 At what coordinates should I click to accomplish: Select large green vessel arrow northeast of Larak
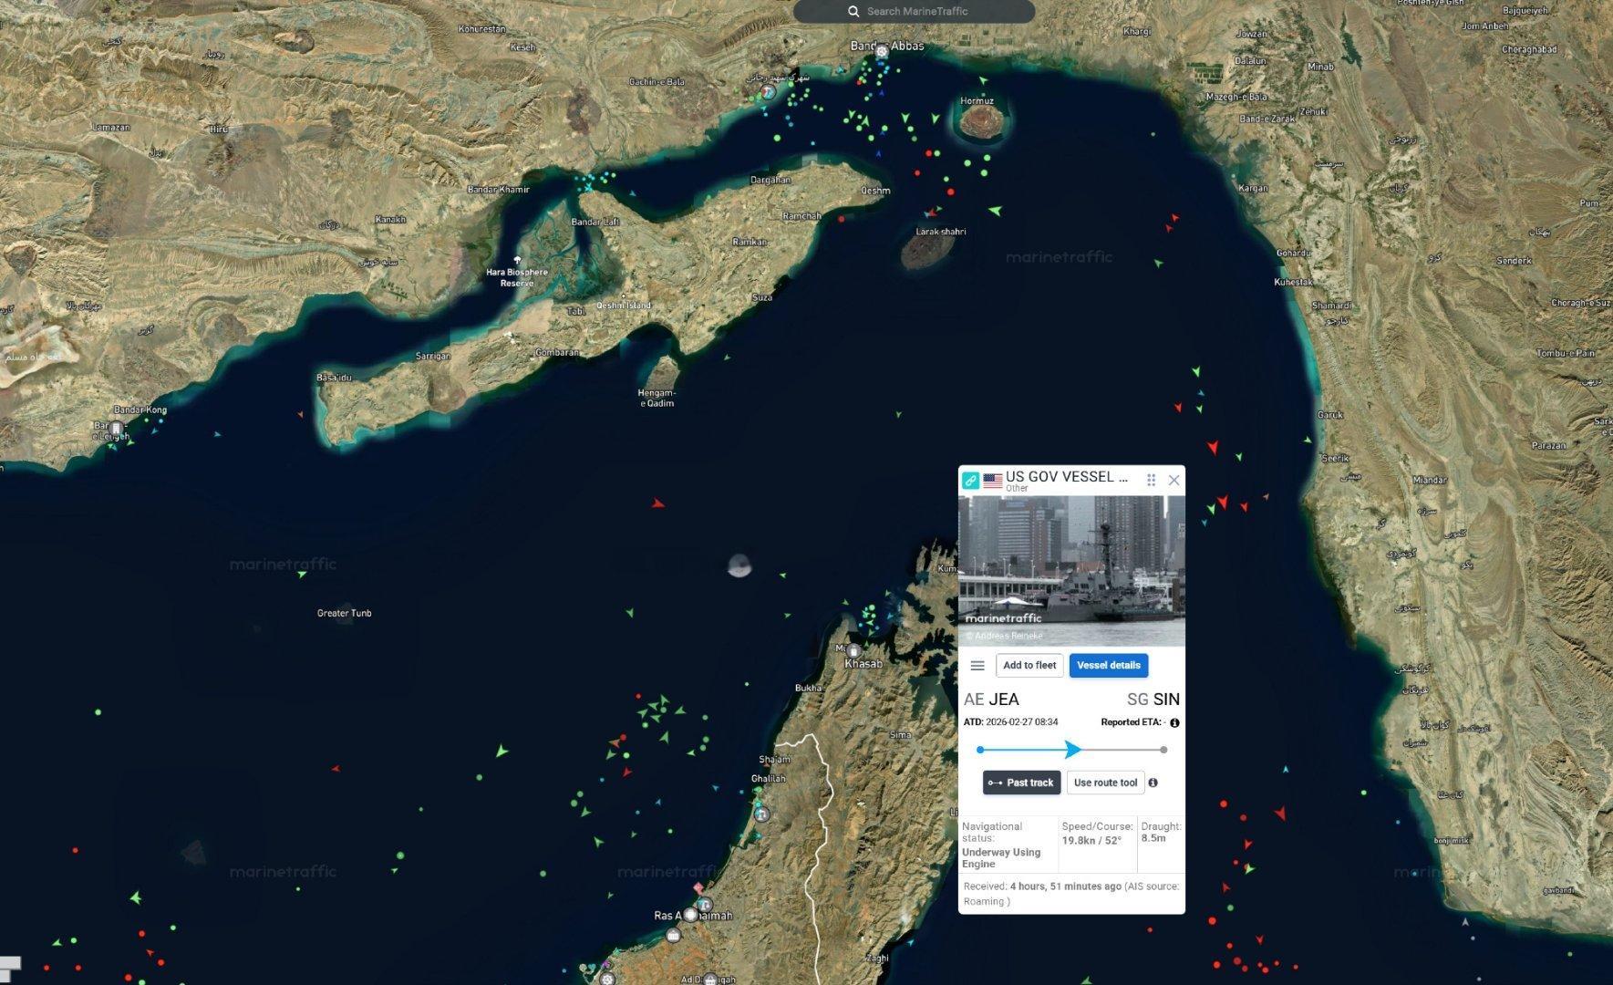(995, 211)
